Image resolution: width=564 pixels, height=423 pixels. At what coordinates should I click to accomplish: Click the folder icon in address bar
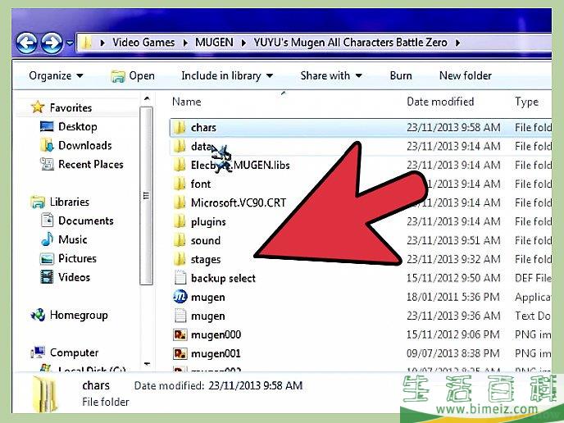pos(86,43)
